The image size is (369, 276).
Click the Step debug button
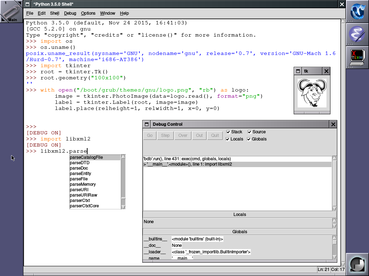pos(165,135)
